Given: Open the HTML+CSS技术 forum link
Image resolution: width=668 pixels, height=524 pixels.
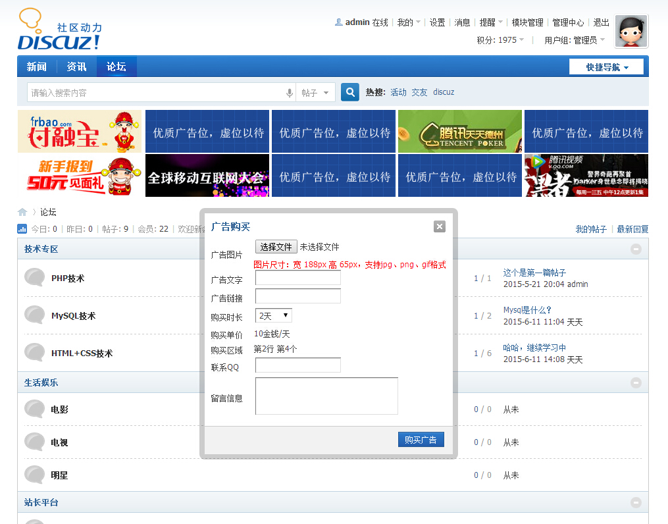Looking at the screenshot, I should point(82,353).
